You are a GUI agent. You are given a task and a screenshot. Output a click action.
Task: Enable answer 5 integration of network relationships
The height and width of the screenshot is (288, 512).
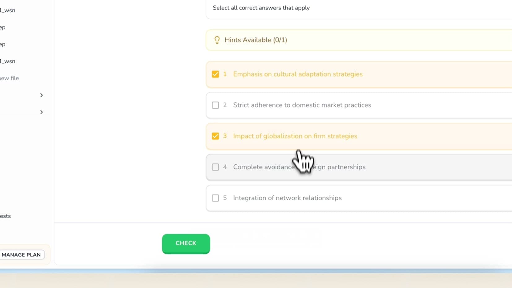click(x=215, y=198)
